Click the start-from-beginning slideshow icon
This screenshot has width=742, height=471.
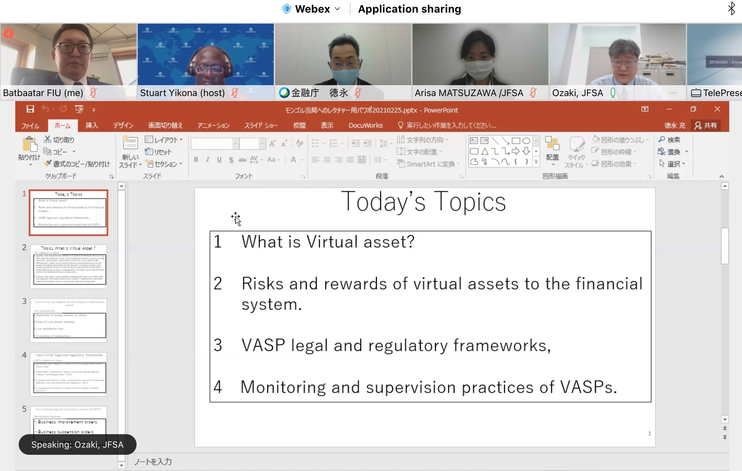(x=79, y=109)
